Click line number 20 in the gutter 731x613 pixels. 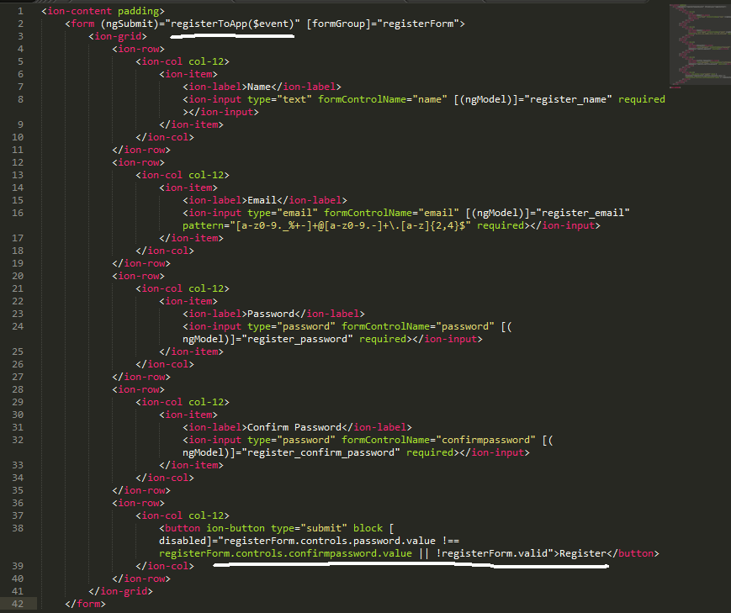19,276
